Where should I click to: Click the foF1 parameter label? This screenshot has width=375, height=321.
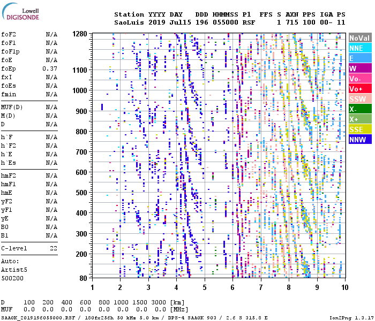click(9, 43)
